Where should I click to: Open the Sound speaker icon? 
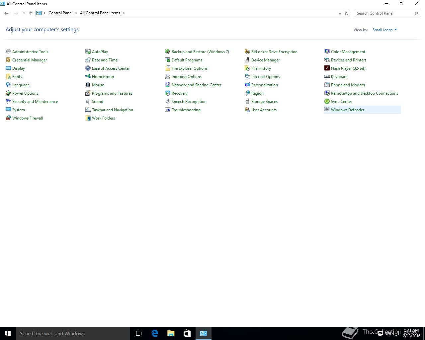pos(88,102)
